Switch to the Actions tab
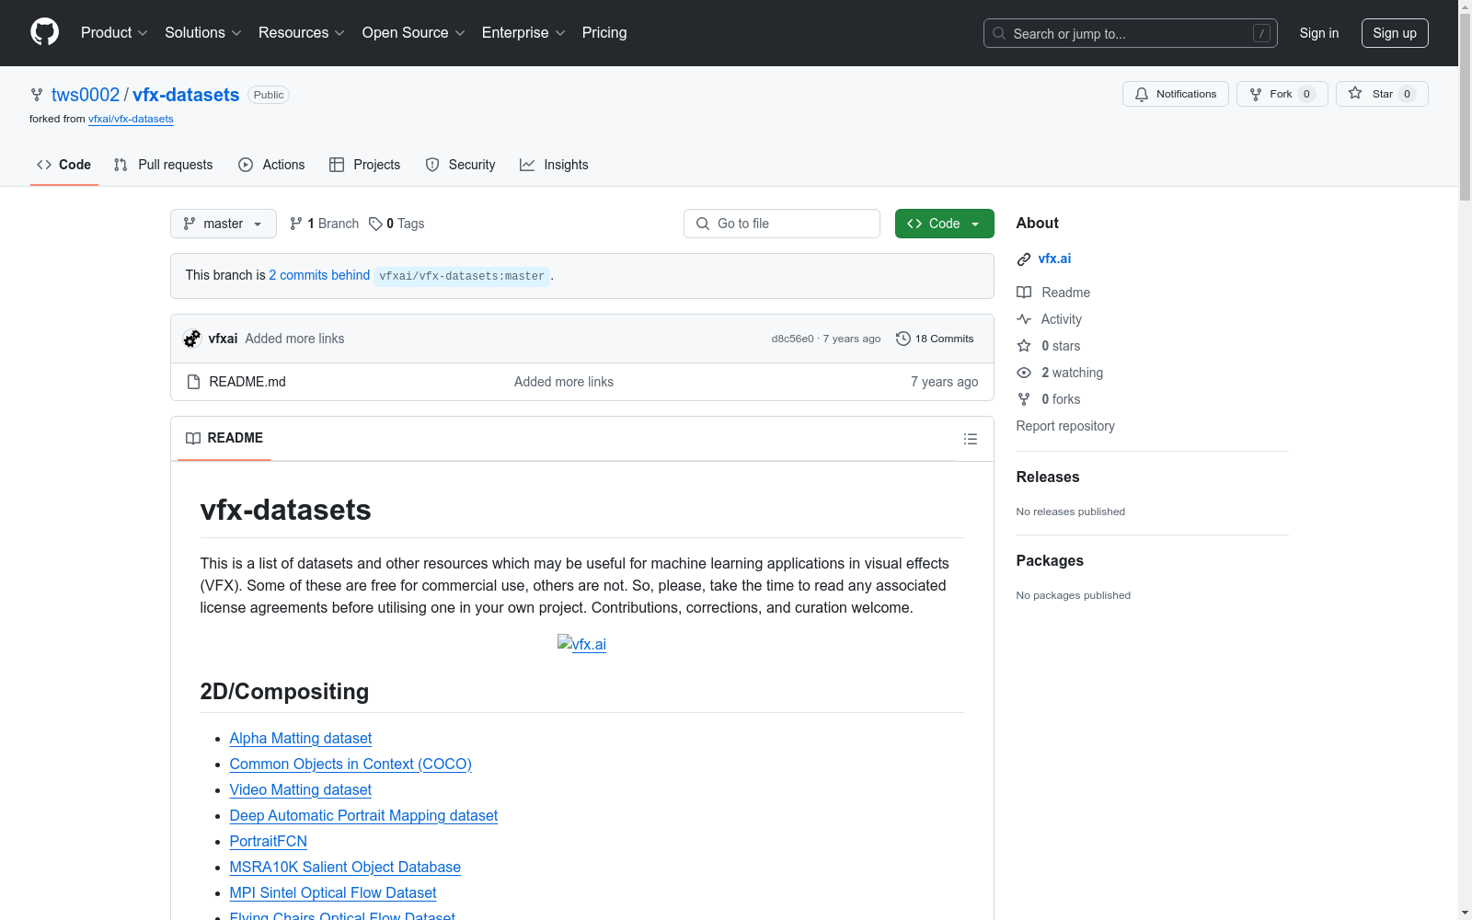Viewport: 1472px width, 920px height. tap(271, 165)
